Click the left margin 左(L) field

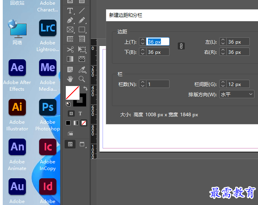238,42
